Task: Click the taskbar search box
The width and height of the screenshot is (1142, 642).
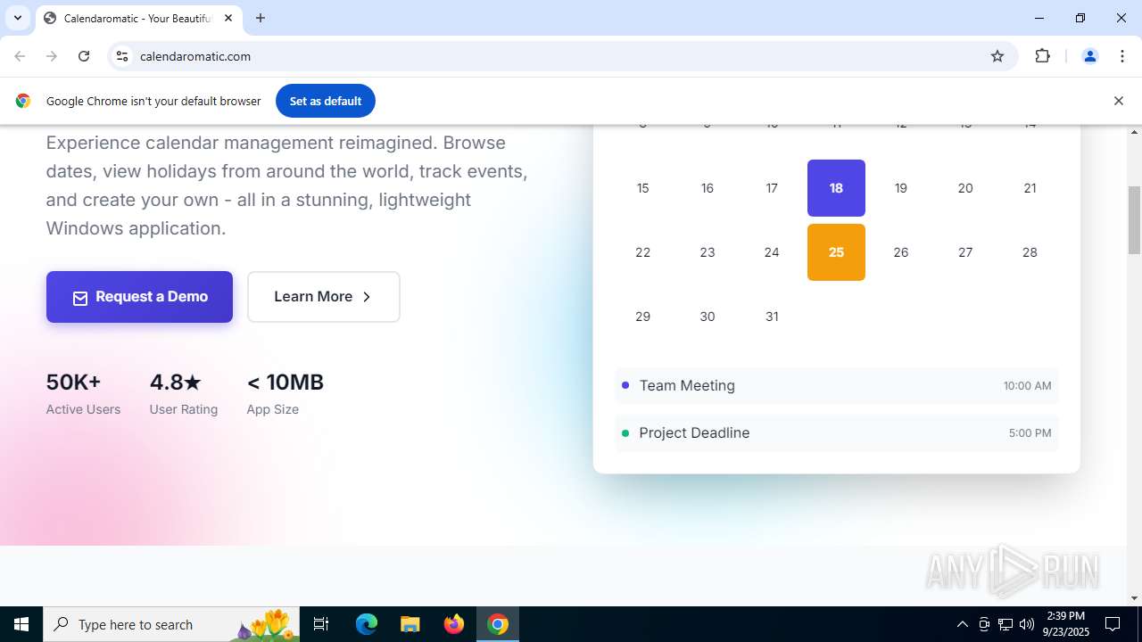Action: (171, 624)
